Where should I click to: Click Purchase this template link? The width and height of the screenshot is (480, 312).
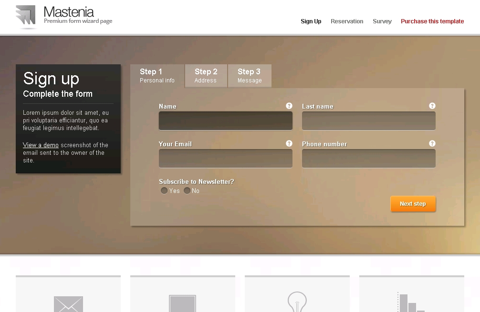coord(432,21)
